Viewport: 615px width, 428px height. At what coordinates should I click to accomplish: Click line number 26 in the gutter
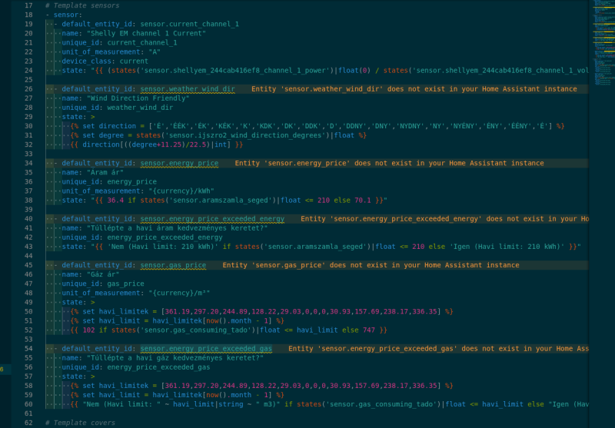(28, 89)
